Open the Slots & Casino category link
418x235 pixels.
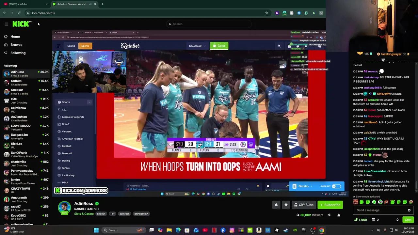click(84, 214)
